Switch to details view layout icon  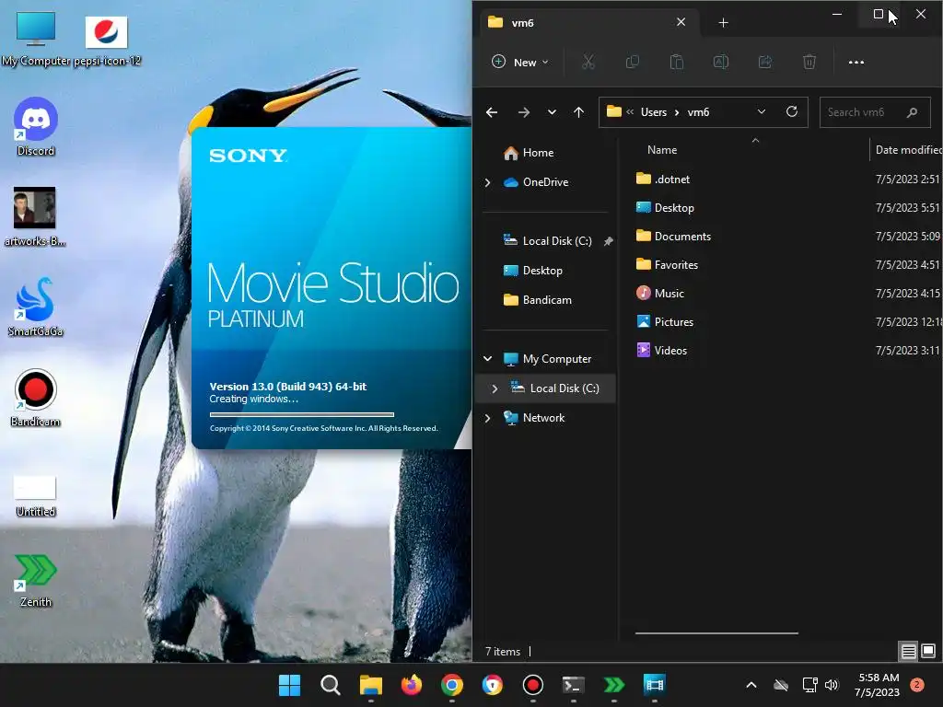click(908, 651)
